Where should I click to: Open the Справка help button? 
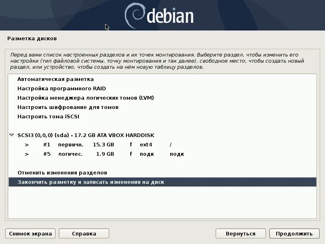click(x=84, y=233)
